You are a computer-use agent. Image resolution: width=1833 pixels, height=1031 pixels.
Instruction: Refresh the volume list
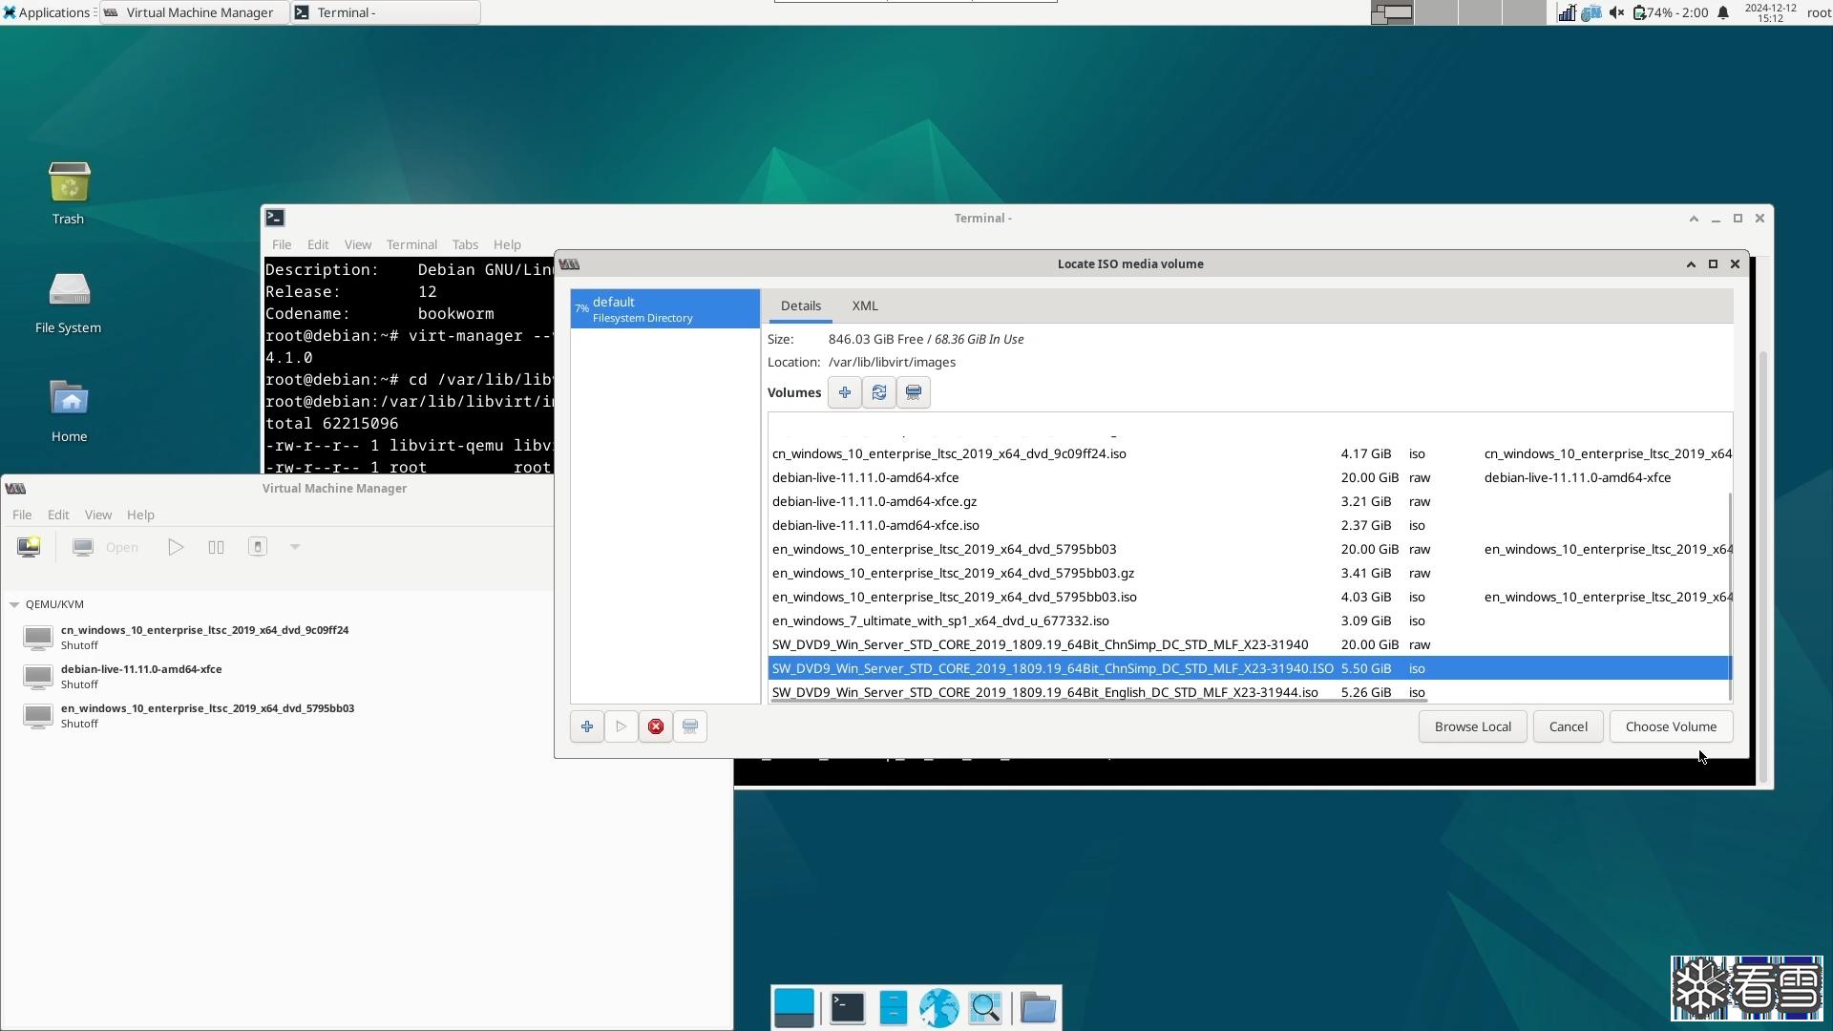coord(878,392)
